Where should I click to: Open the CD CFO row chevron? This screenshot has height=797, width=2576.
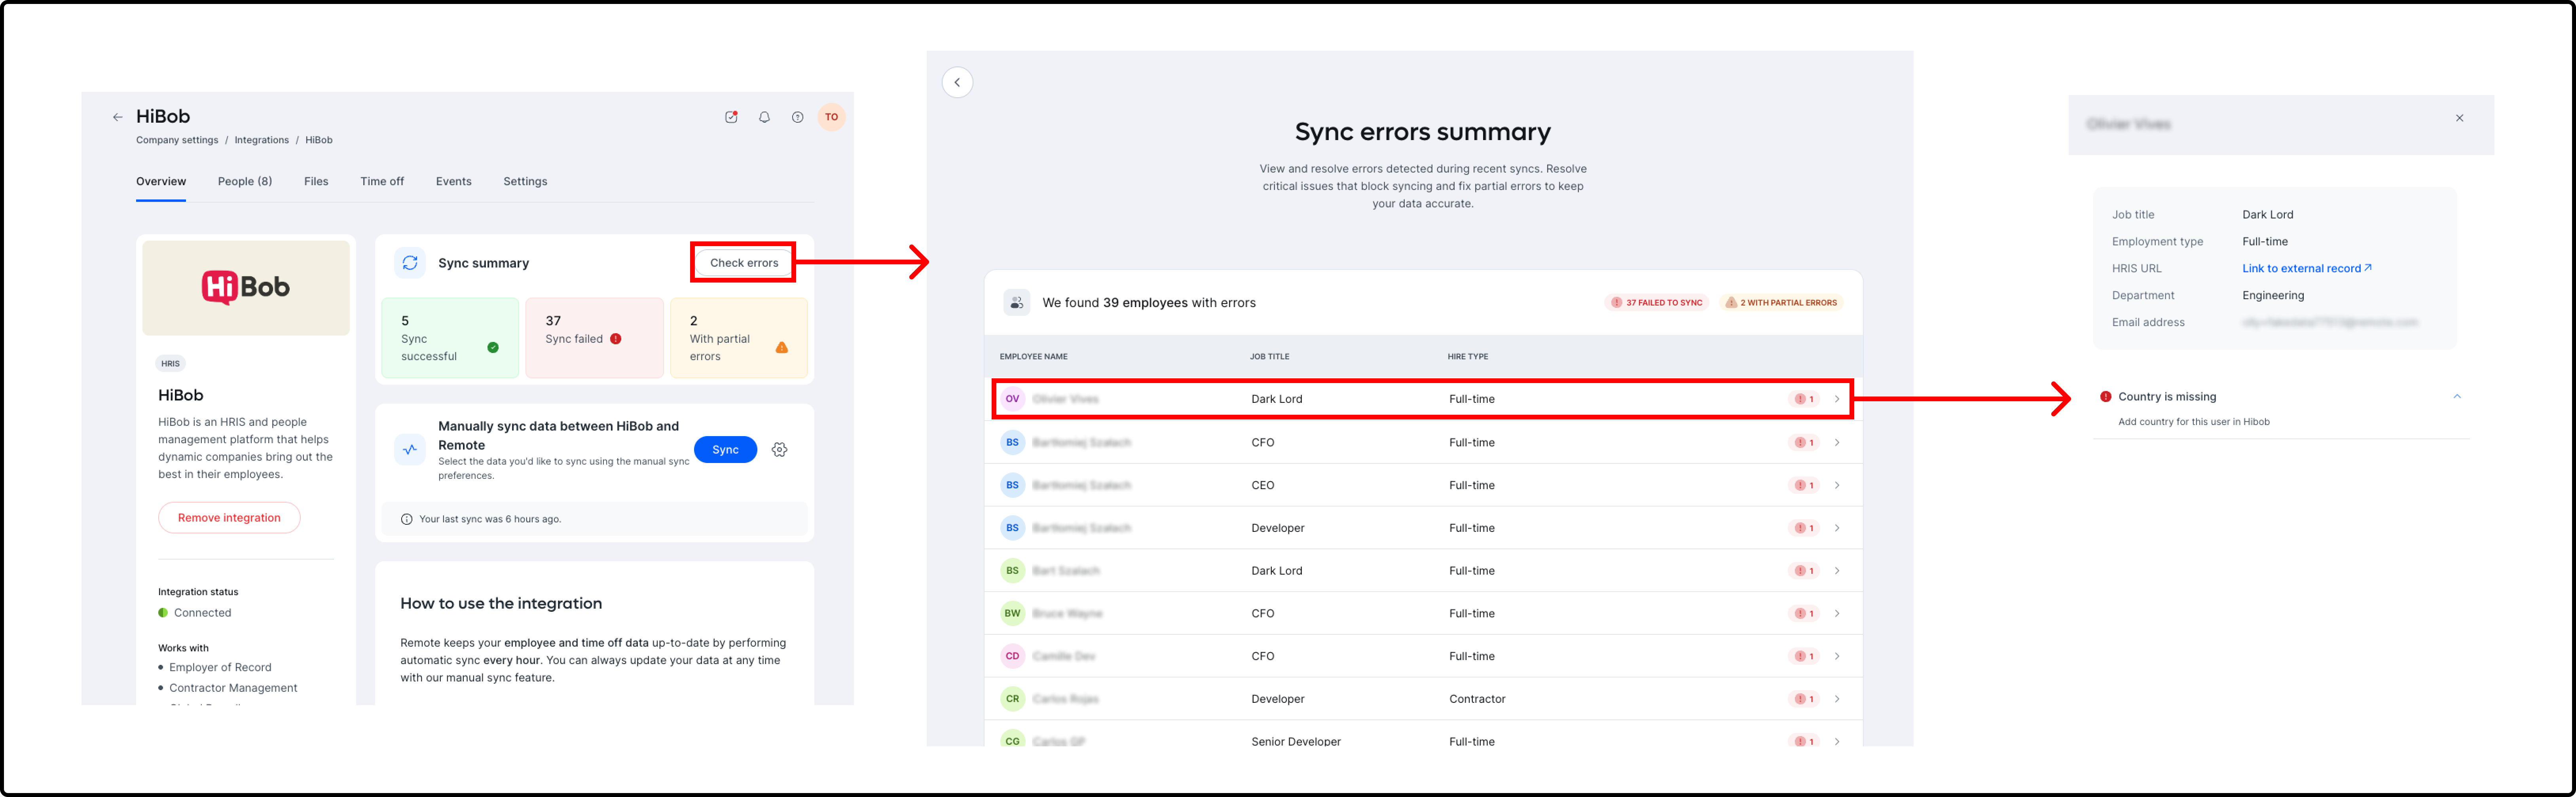click(x=1837, y=656)
